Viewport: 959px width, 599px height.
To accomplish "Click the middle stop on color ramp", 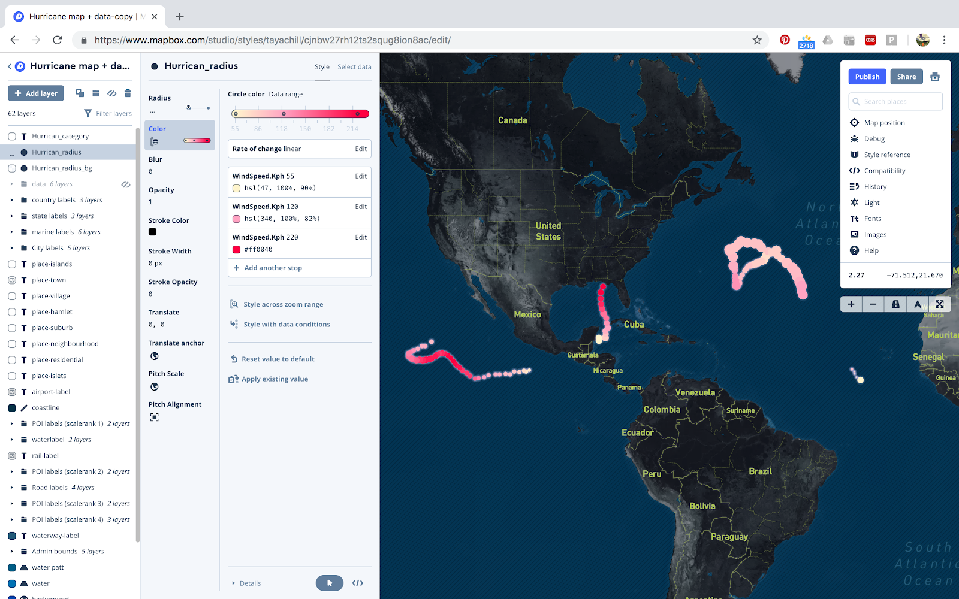I will (x=284, y=114).
